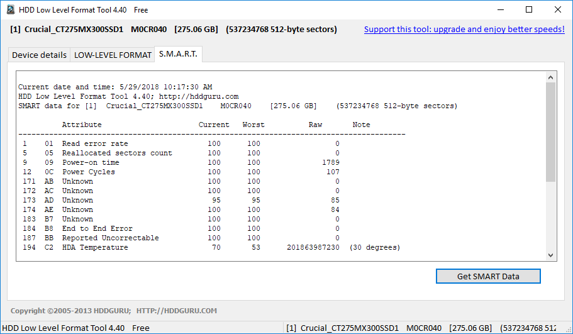This screenshot has height=334, width=573.
Task: Click the 'Power Cycles' attribute text
Action: tap(89, 172)
